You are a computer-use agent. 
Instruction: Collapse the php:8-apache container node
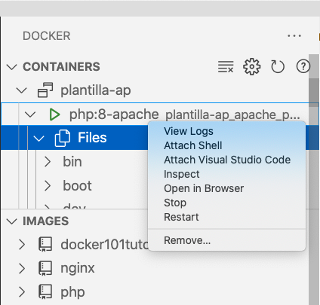(x=30, y=114)
